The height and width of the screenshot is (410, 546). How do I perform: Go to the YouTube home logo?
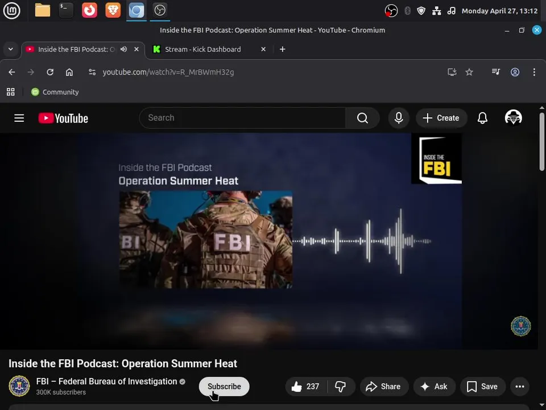[x=63, y=118]
